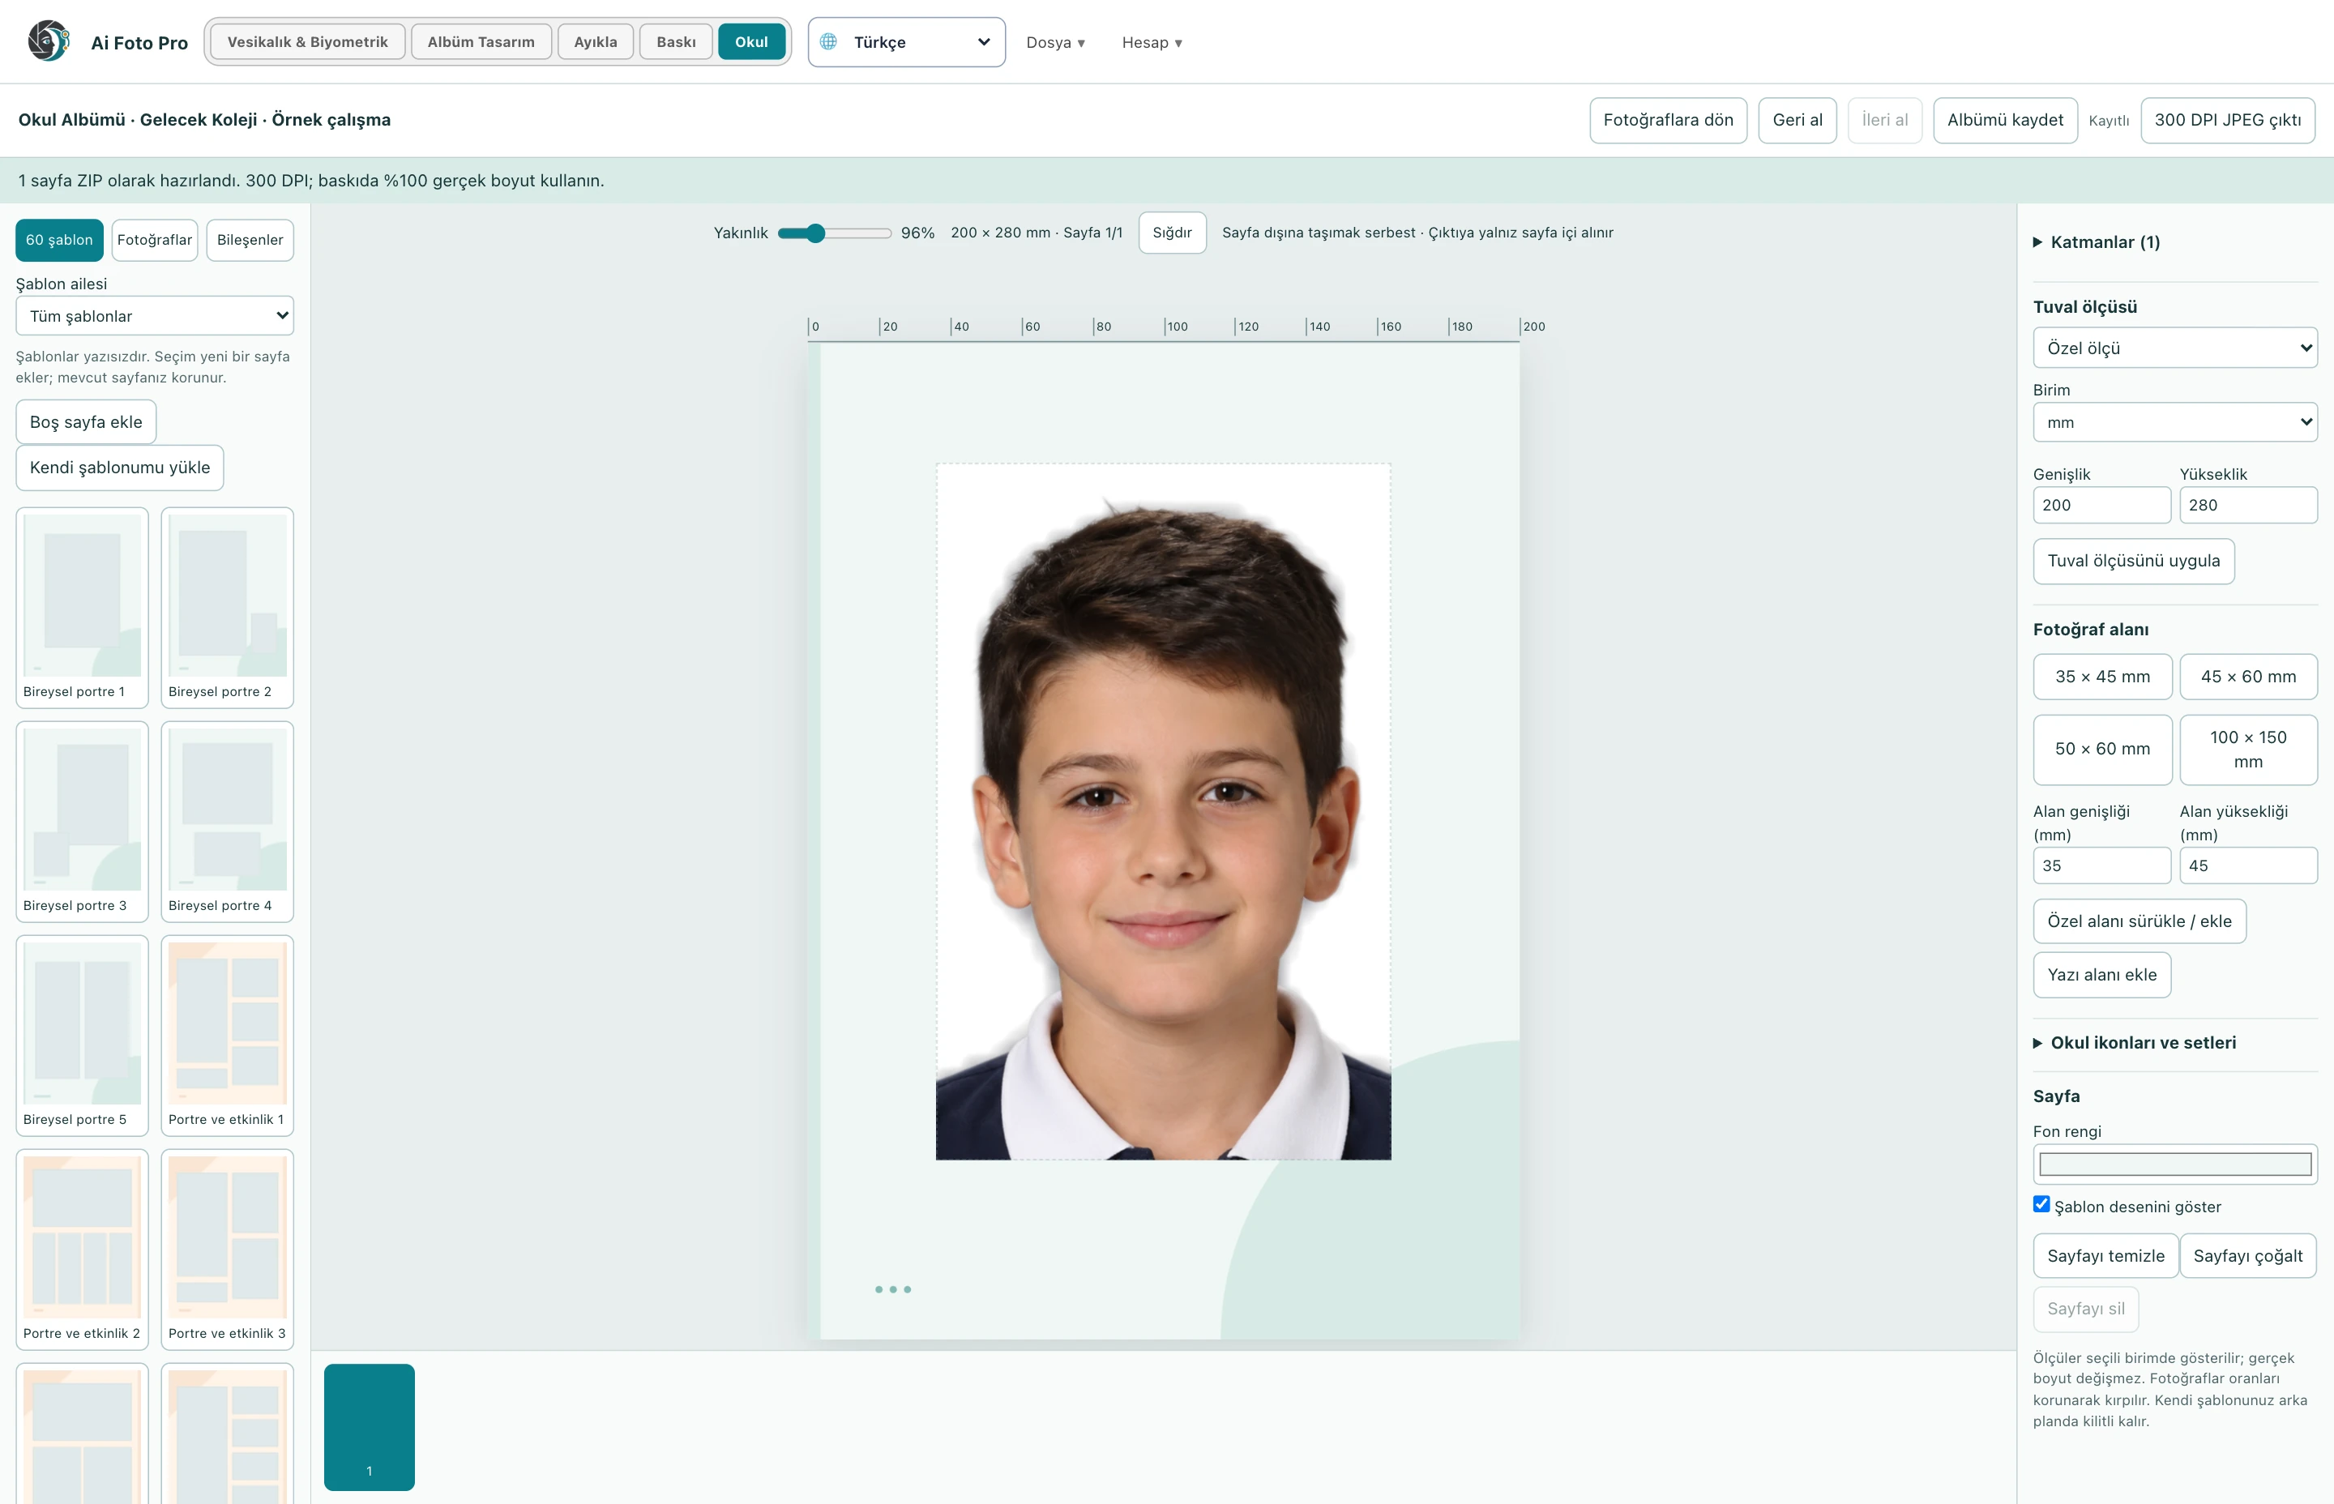This screenshot has width=2334, height=1504.
Task: Open the Fon rengi color swatch
Action: (x=2175, y=1164)
